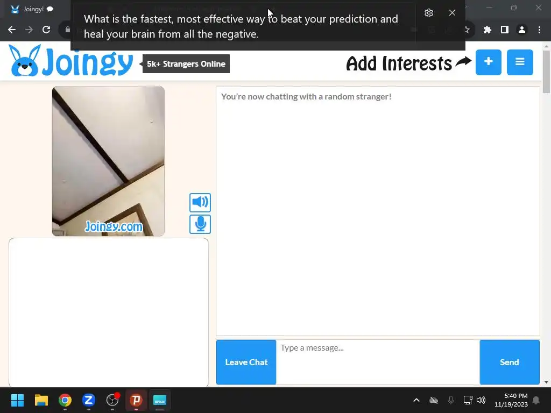Open Chrome from the taskbar
The image size is (551, 413).
65,400
